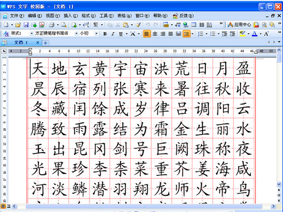Open the highlight color dropdown arrow
The width and height of the screenshot is (283, 212).
tap(248, 34)
